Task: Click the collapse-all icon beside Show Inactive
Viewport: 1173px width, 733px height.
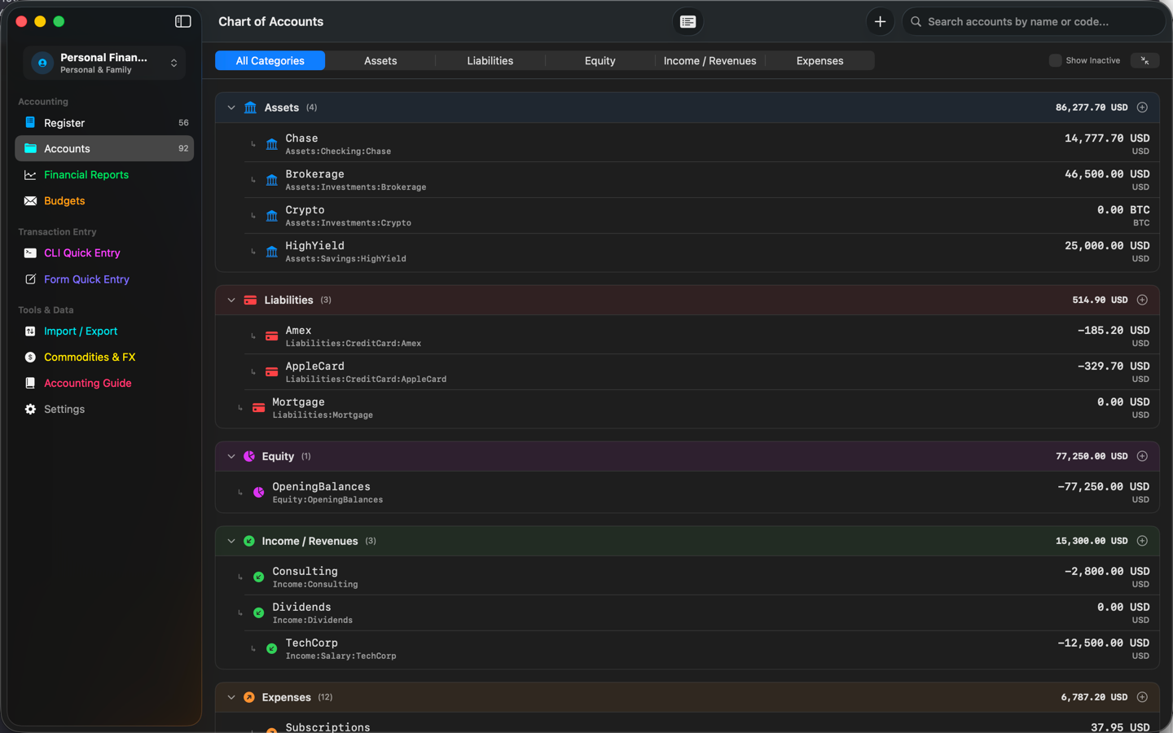Action: [x=1144, y=60]
